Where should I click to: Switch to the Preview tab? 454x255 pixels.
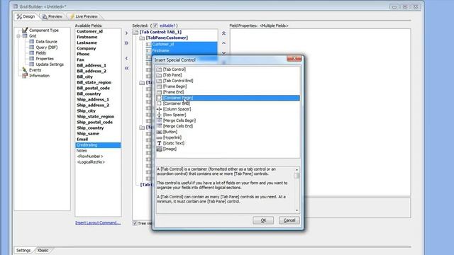click(x=52, y=16)
